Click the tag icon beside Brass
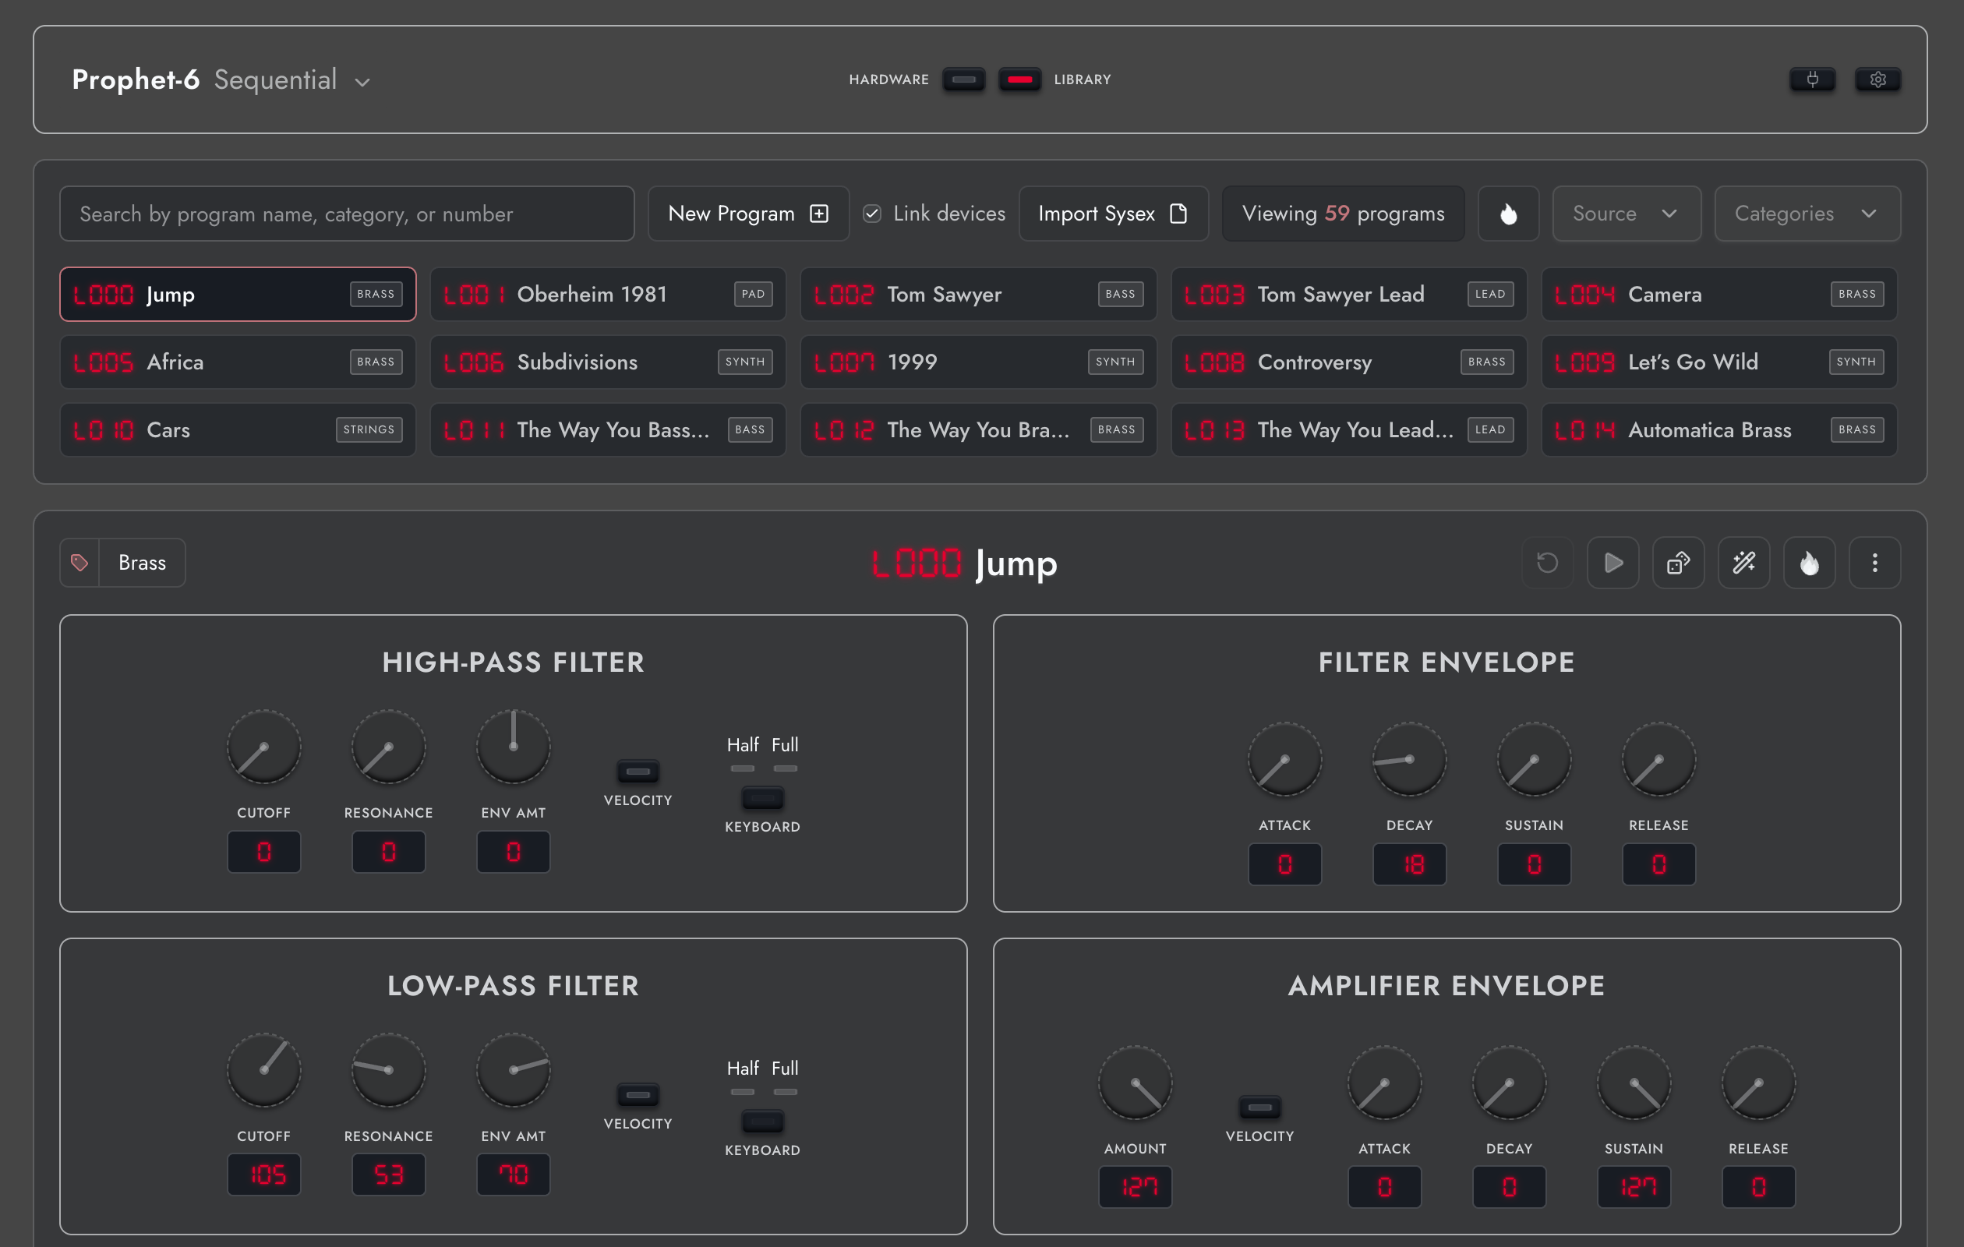This screenshot has width=1964, height=1247. coord(79,563)
